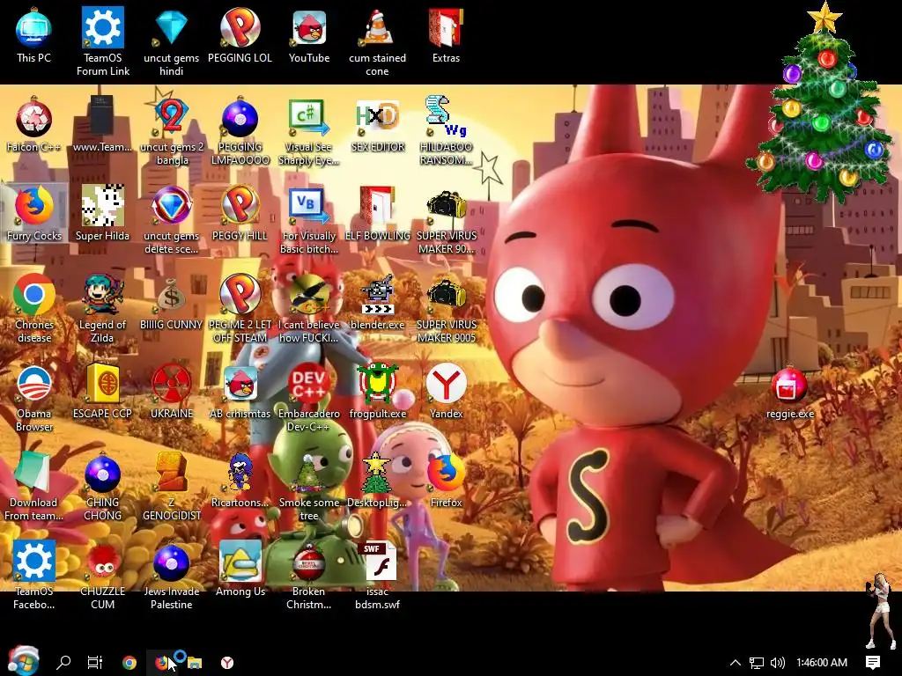Launch the frogpult.exe frog icon
The height and width of the screenshot is (676, 902).
tap(377, 391)
